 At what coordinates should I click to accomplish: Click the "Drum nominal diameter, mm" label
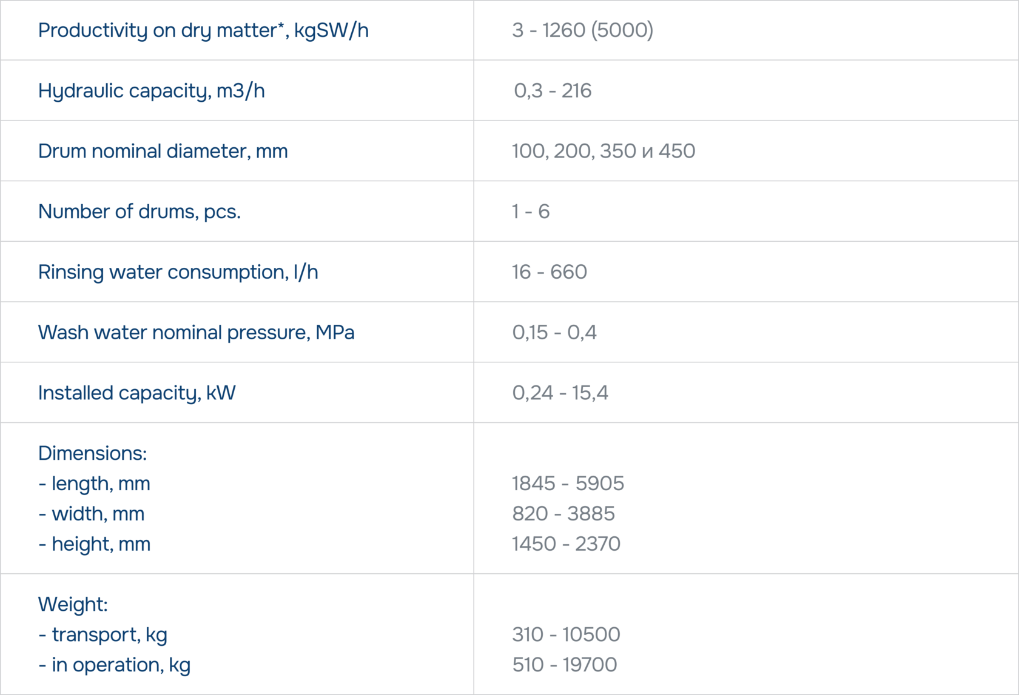click(163, 151)
